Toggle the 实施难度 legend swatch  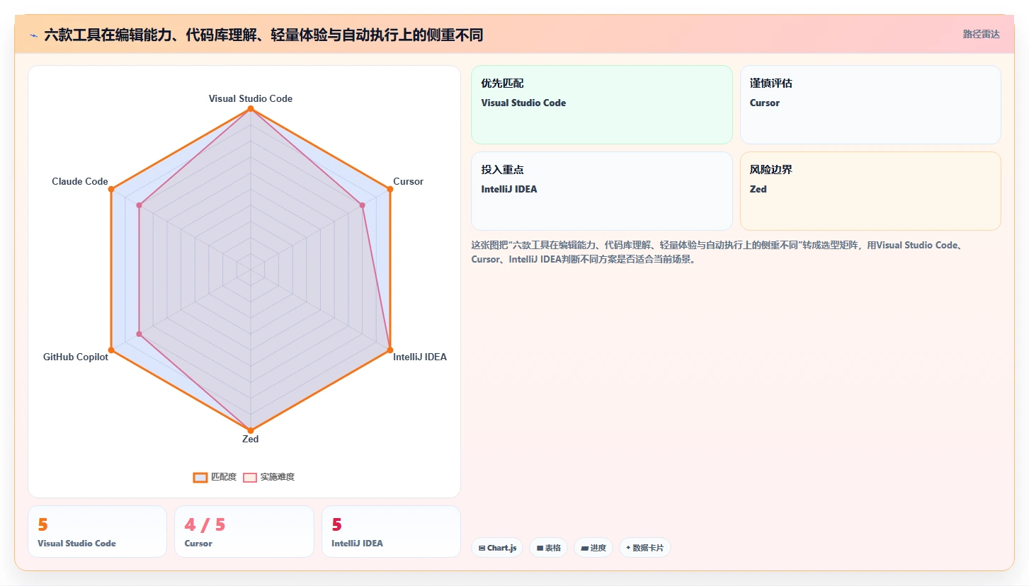[250, 477]
